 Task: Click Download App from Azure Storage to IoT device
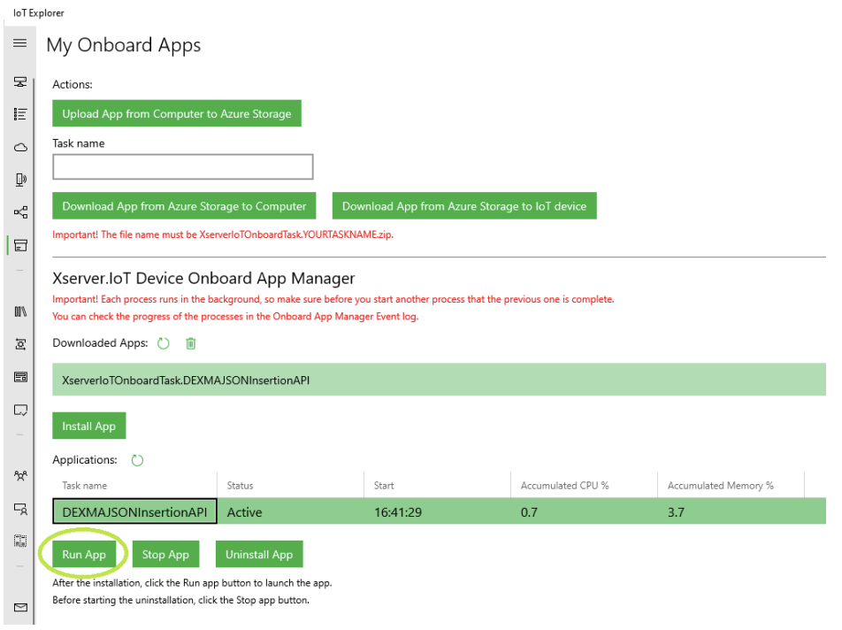coord(464,205)
